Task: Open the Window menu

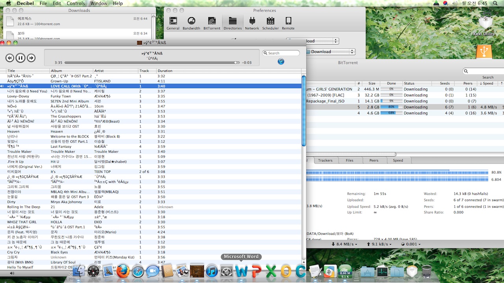Action: pos(99,3)
